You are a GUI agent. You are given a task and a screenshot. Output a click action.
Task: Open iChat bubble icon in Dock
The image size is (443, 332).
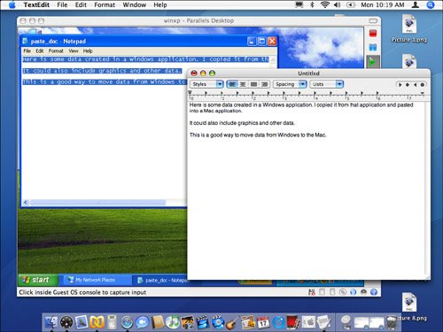[142, 322]
